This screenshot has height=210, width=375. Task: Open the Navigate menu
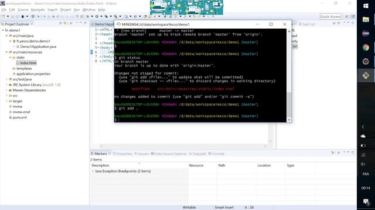(37, 10)
